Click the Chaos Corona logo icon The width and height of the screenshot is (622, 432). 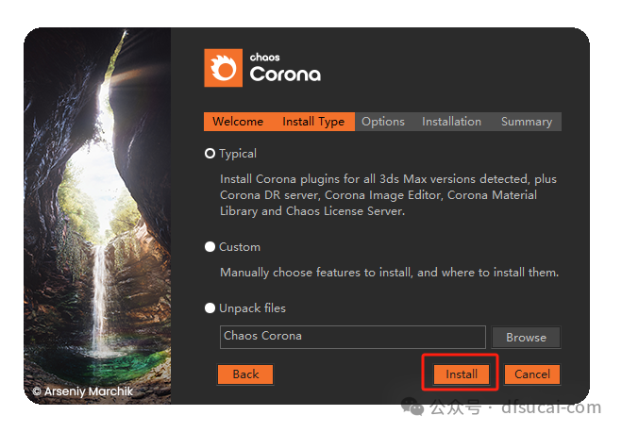224,68
